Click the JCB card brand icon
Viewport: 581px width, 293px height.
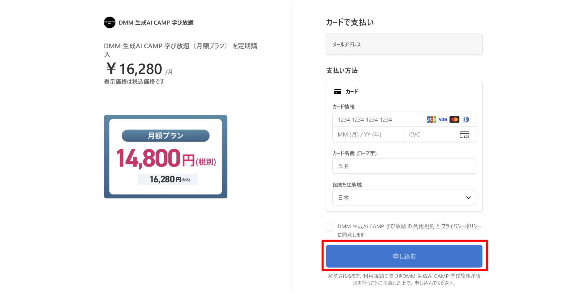click(432, 119)
